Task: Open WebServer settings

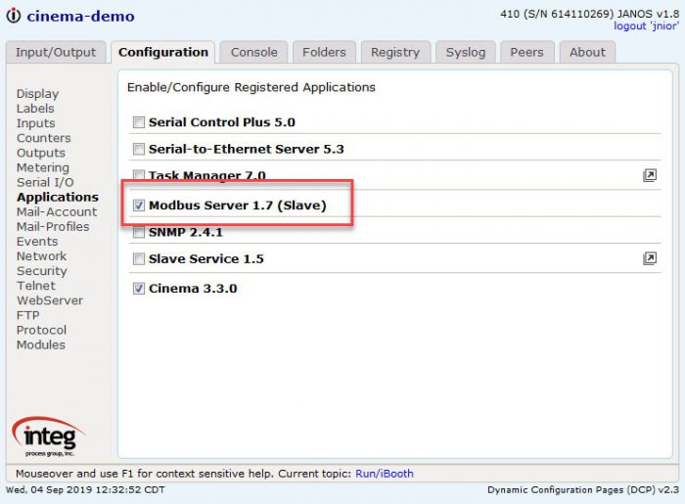Action: tap(50, 300)
